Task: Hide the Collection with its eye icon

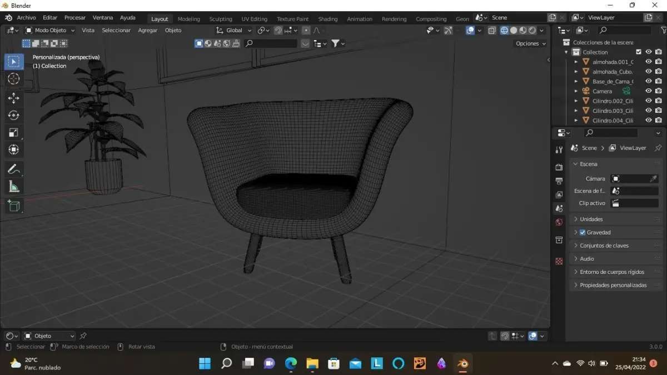Action: [648, 52]
